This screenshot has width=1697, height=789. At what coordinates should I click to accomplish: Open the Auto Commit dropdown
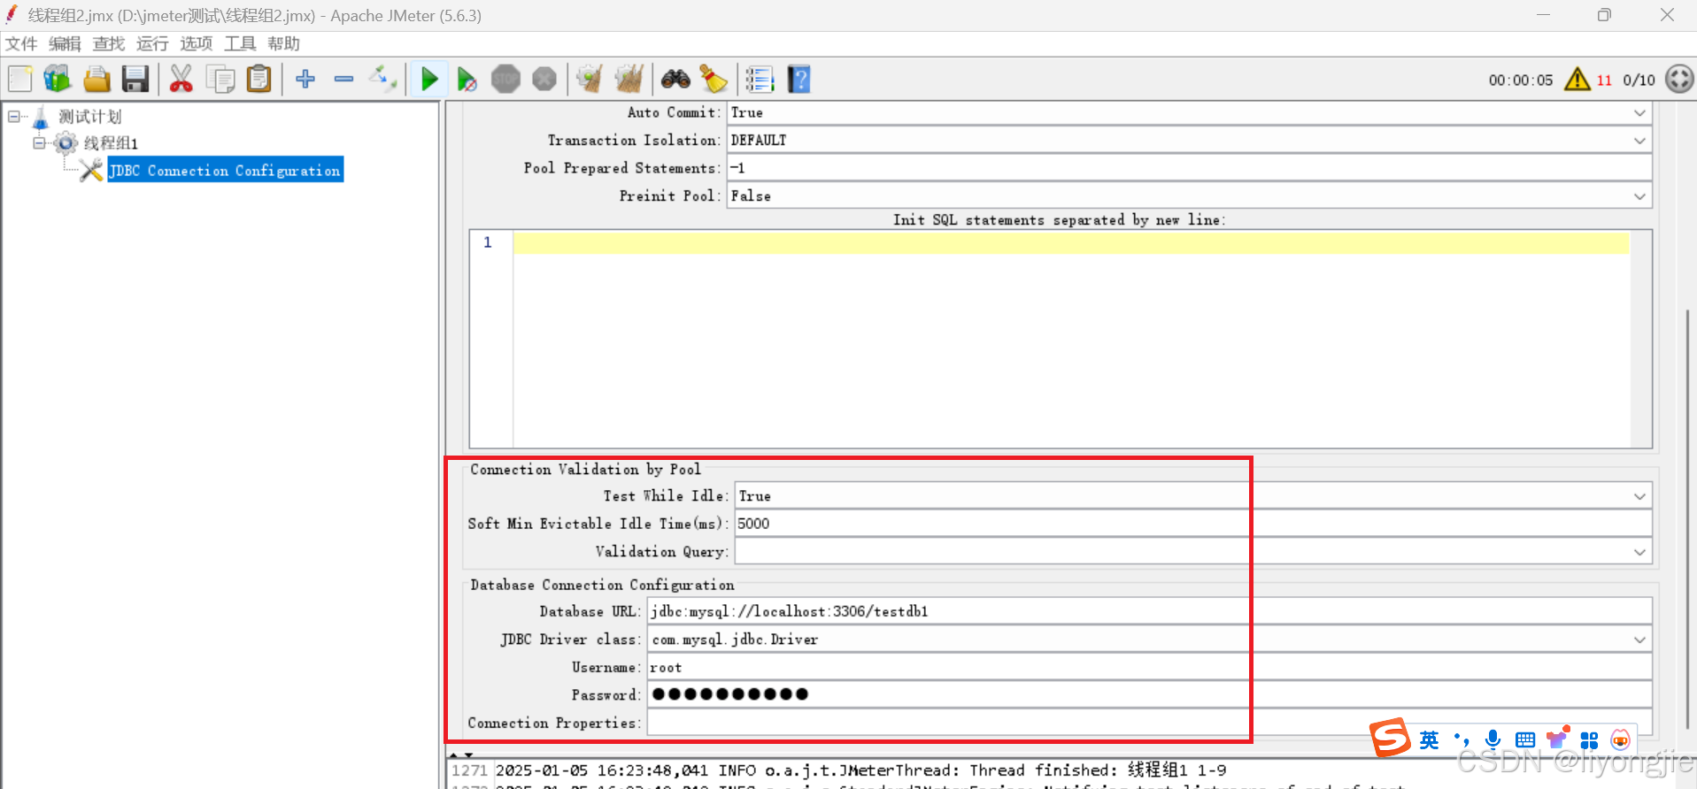pos(1639,112)
